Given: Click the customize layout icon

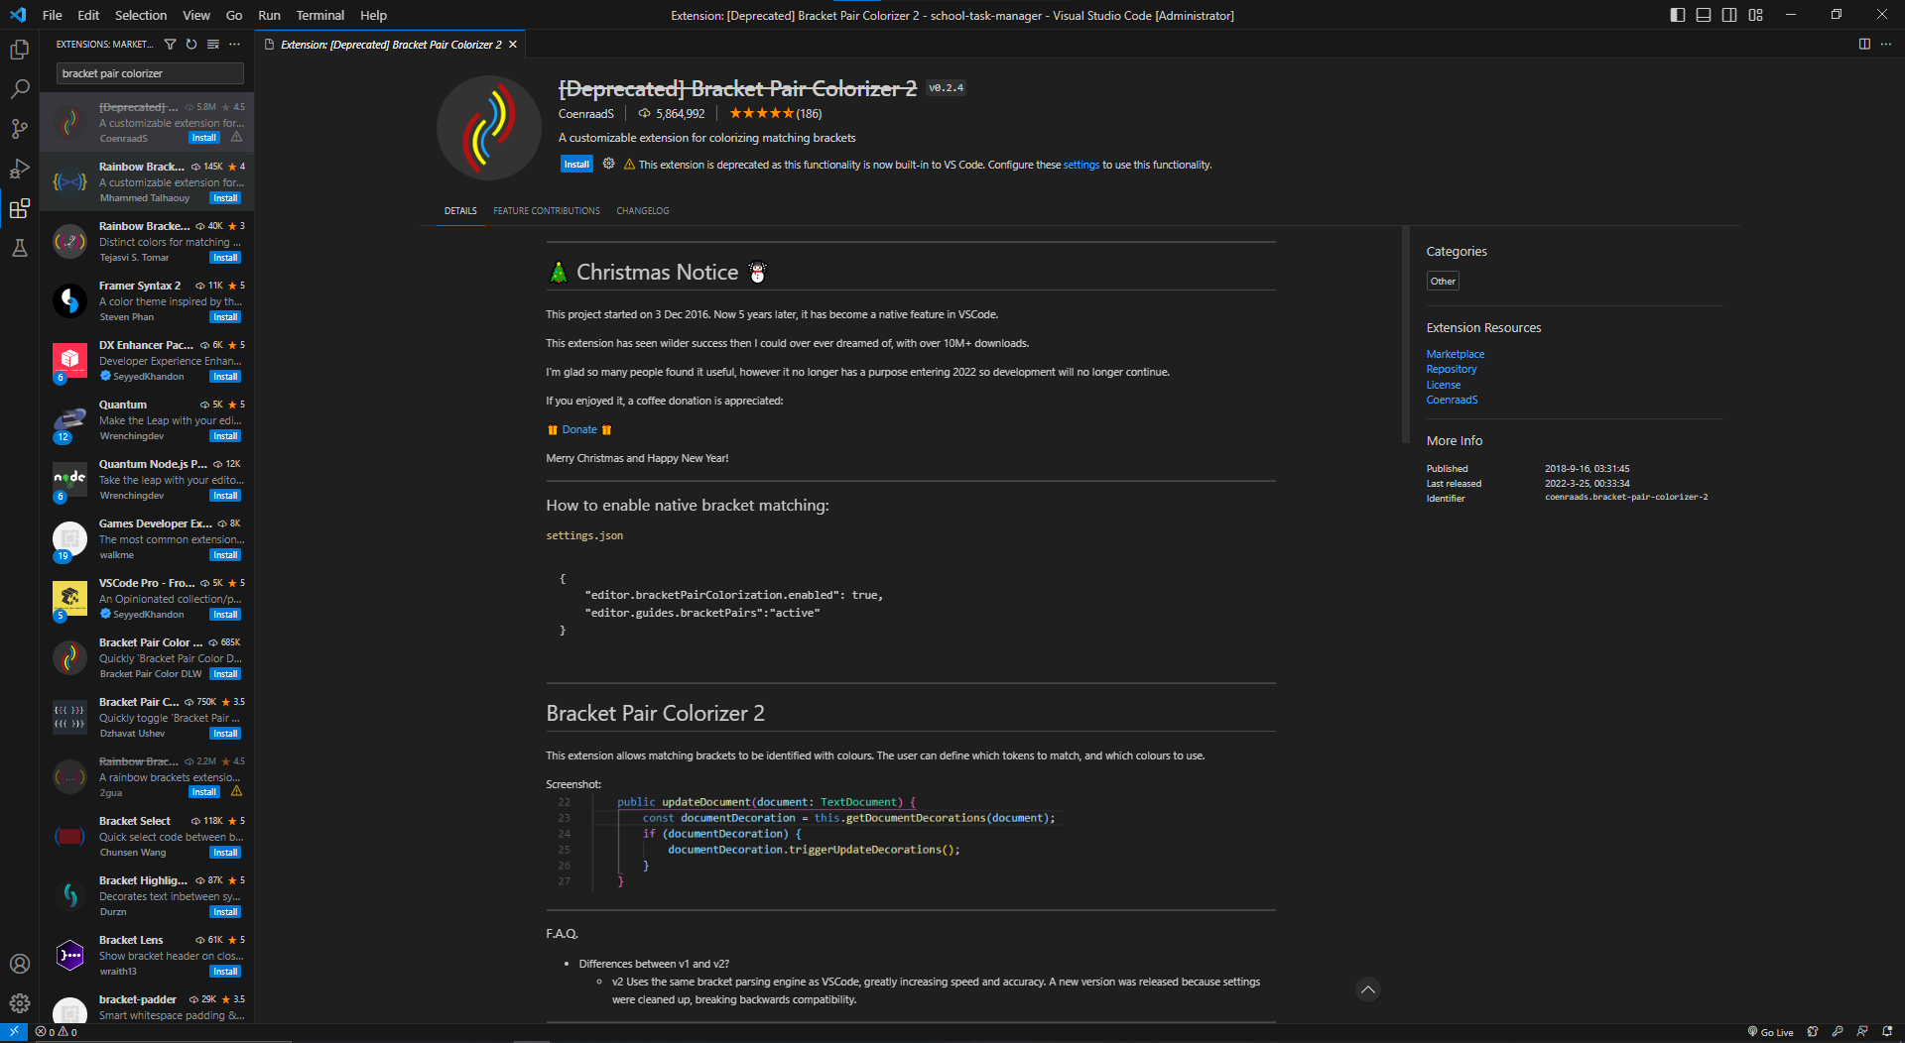Looking at the screenshot, I should pyautogui.click(x=1755, y=15).
